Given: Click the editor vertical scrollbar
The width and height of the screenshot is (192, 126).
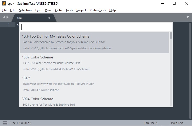Looking at the screenshot, I should 190,71.
